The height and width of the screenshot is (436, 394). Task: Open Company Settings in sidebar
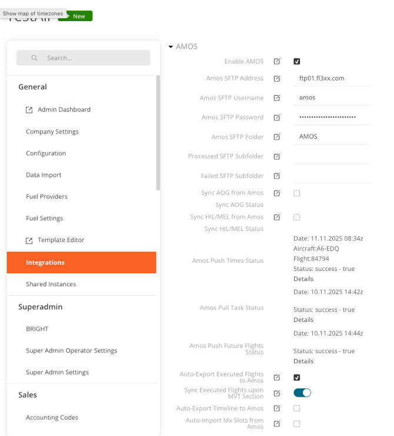52,132
